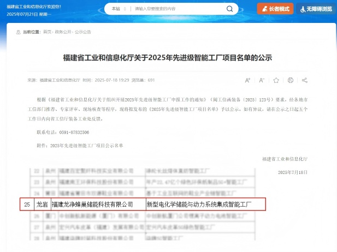Share the article via share icon
337x252 pixels.
point(305,80)
